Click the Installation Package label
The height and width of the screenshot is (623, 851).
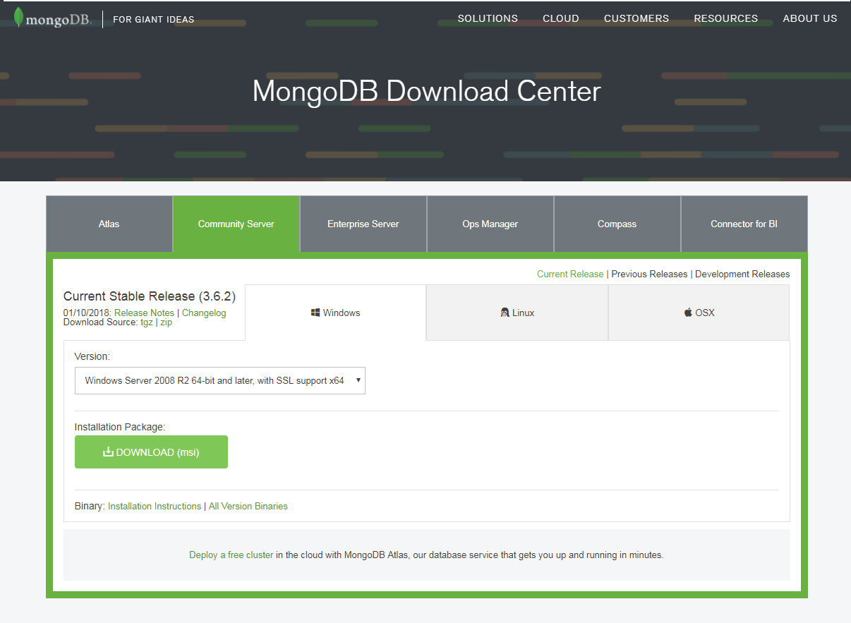point(120,427)
